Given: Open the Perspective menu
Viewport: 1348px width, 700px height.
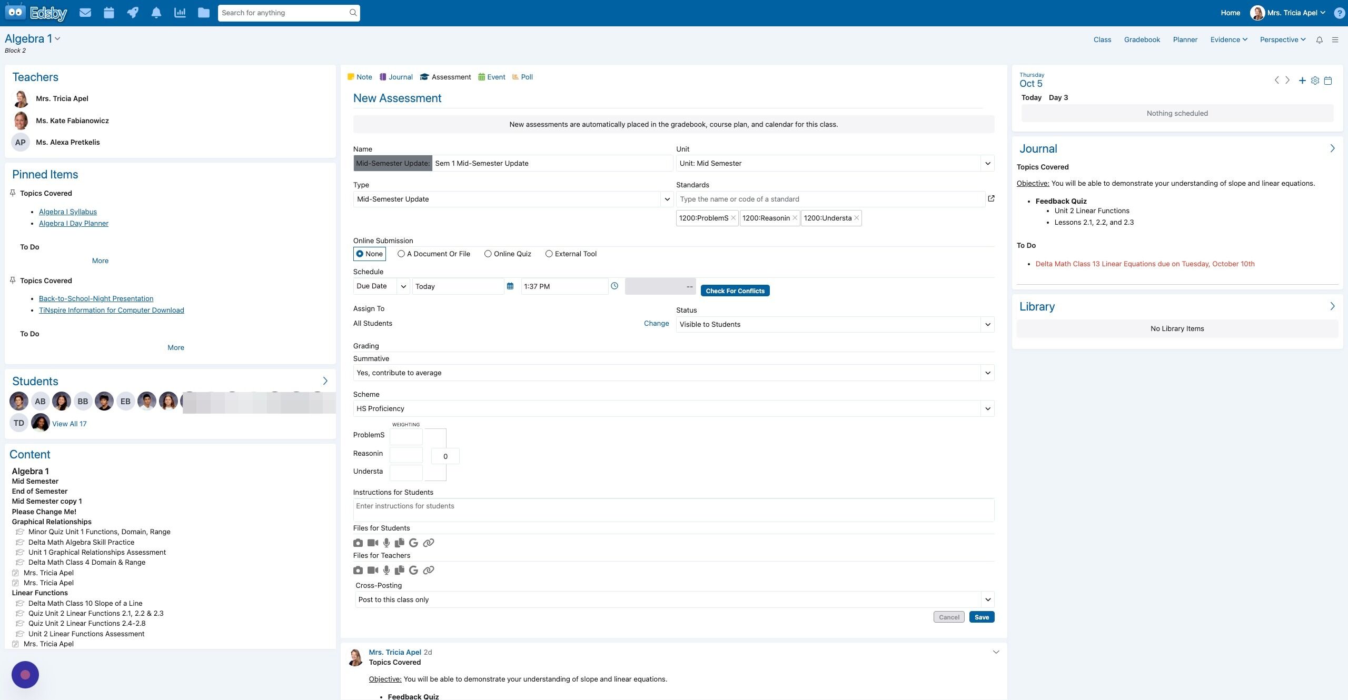Looking at the screenshot, I should (x=1283, y=39).
